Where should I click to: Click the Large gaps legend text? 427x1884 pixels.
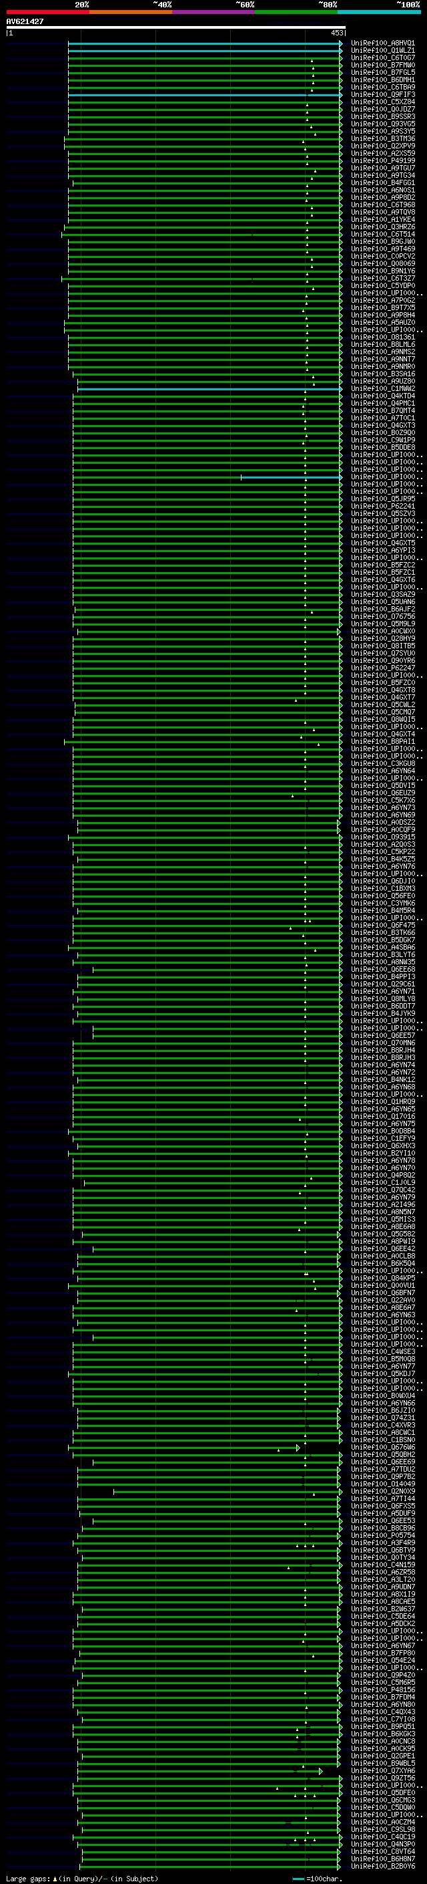82,1879
